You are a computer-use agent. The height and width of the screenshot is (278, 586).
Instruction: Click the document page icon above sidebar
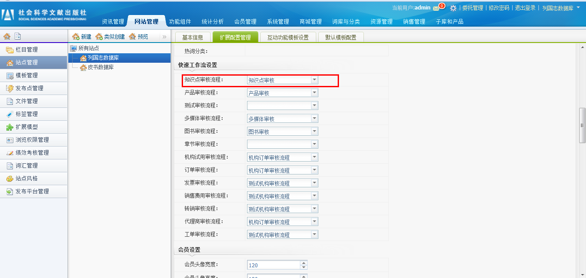[x=18, y=37]
